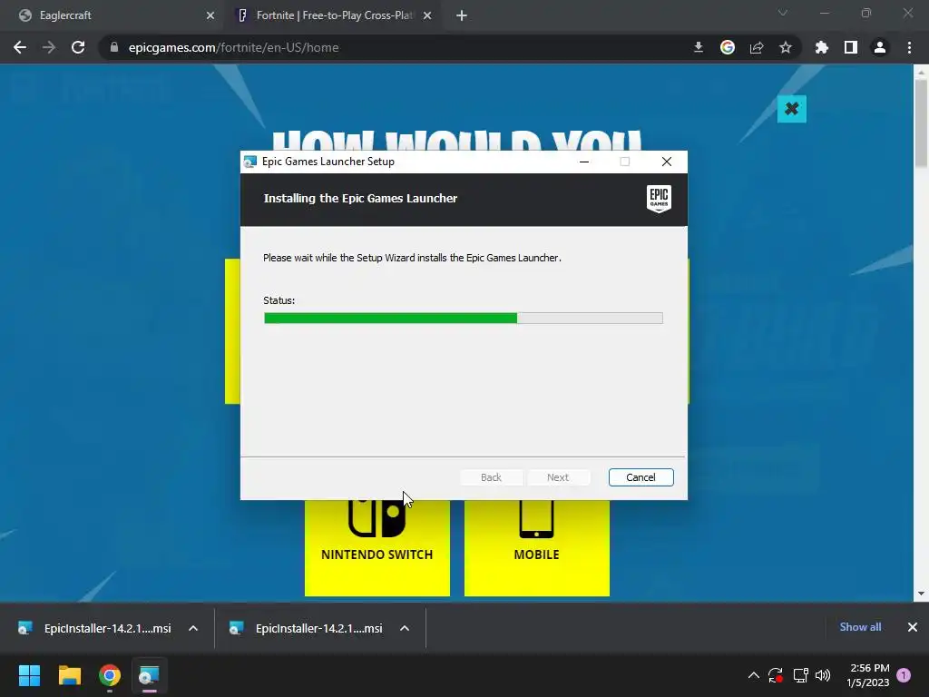This screenshot has width=929, height=697.
Task: Click the sync status tray icon
Action: pyautogui.click(x=776, y=675)
